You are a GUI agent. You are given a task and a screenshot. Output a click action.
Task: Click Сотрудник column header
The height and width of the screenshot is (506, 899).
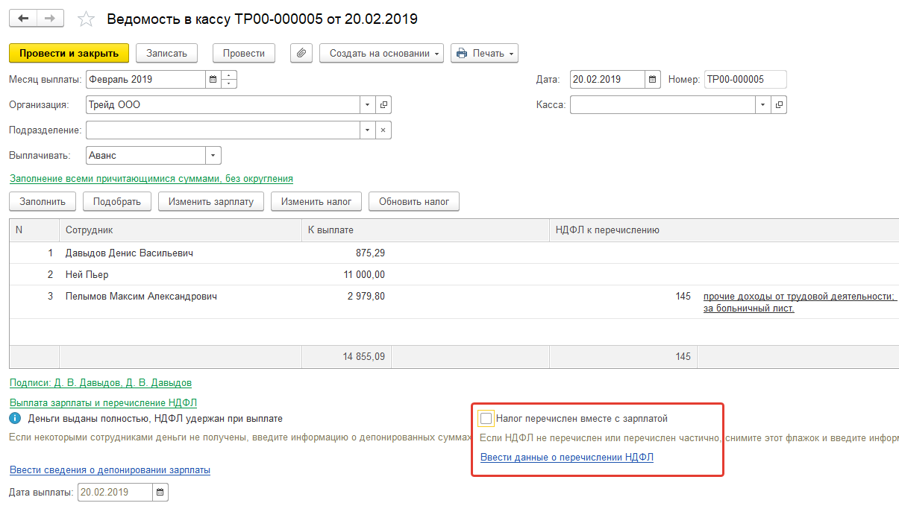pos(180,230)
